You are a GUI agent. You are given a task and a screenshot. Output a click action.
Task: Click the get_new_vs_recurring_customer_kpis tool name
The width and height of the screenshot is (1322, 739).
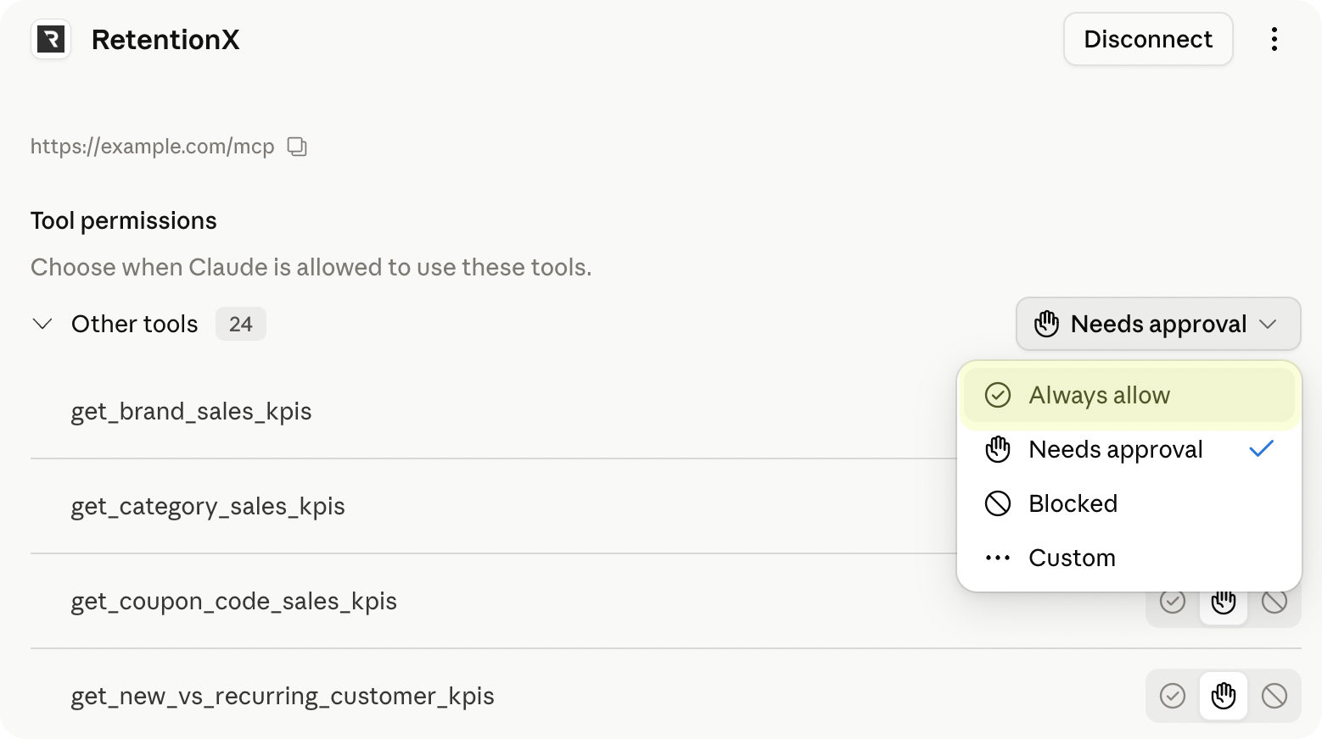pyautogui.click(x=283, y=697)
